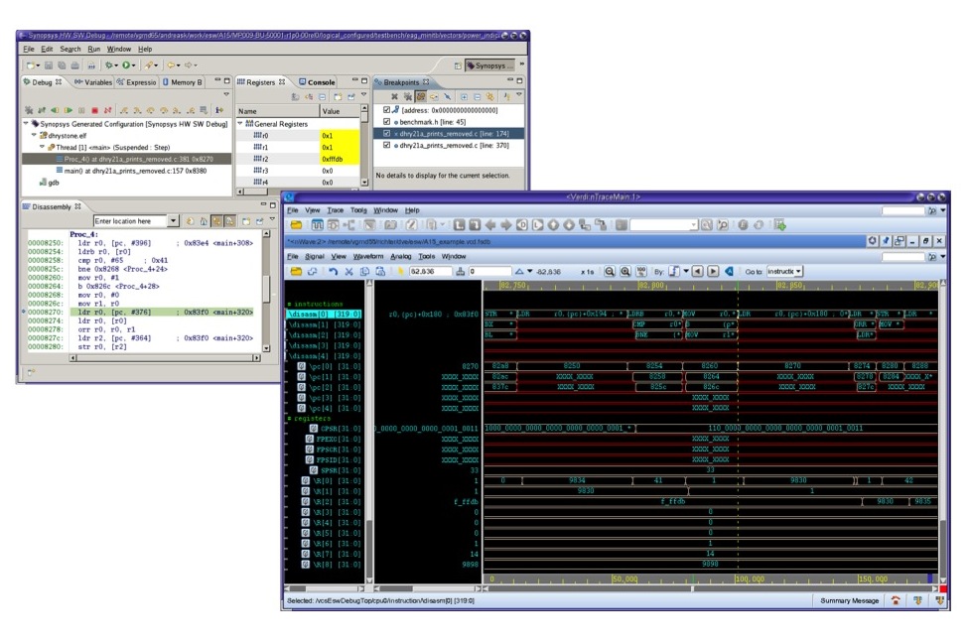Uncheck the address 0x0000000000000000 breakpoint checkbox
969x643 pixels.
coord(387,110)
